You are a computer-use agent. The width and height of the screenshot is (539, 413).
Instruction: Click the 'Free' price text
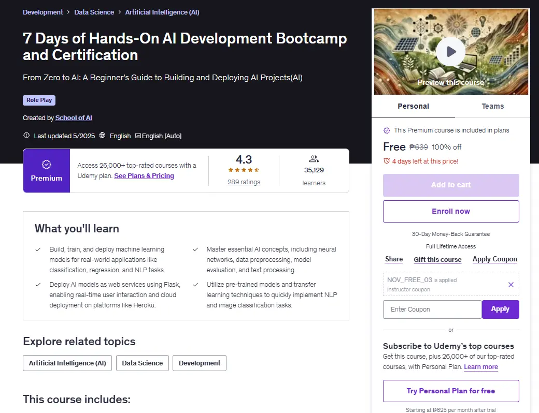(x=394, y=147)
